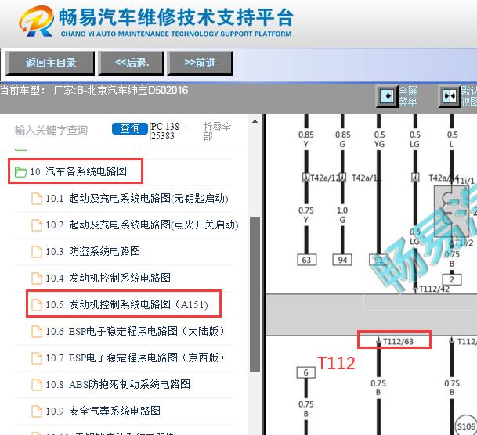Collapse the 10 汽车各系统电路图 folder
The height and width of the screenshot is (435, 477).
[x=78, y=171]
